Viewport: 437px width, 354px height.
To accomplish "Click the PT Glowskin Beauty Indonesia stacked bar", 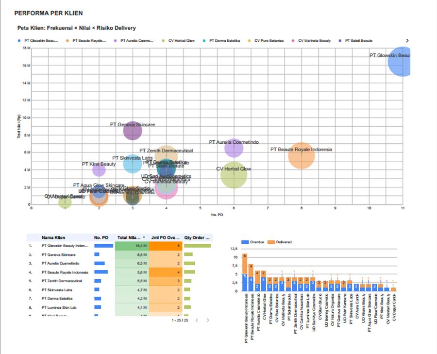I will pyautogui.click(x=245, y=272).
